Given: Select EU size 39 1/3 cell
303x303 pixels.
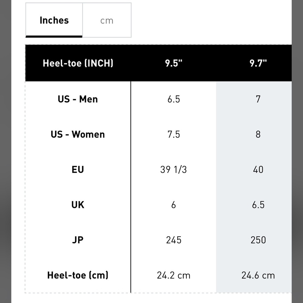Looking at the screenshot, I should (174, 169).
